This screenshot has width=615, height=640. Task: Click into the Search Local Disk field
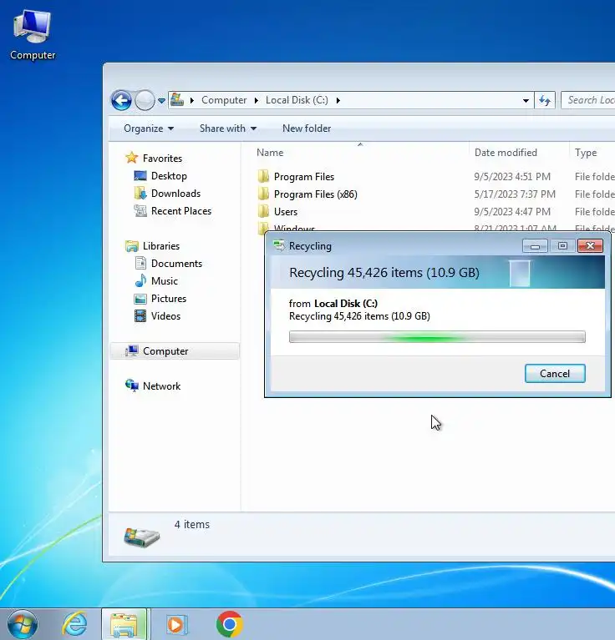[588, 100]
